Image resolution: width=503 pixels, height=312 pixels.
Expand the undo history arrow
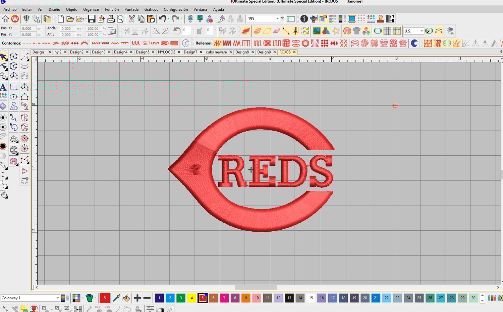(x=168, y=19)
